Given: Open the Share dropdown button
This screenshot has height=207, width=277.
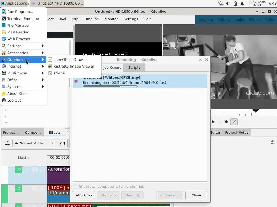Looking at the screenshot, I should pos(170,195).
